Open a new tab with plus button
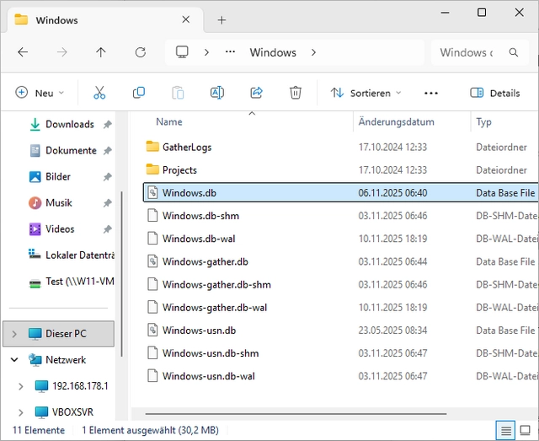 pyautogui.click(x=221, y=19)
